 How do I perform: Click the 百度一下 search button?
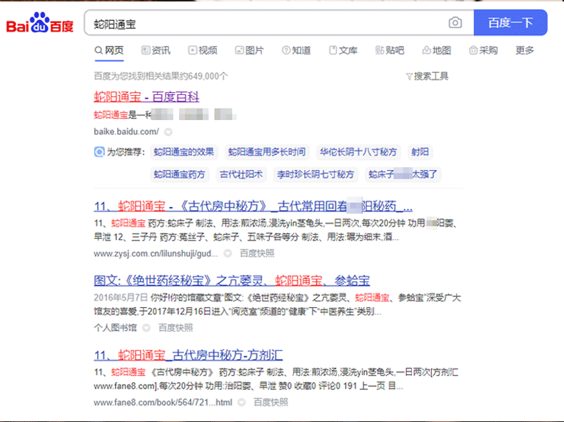click(x=510, y=23)
